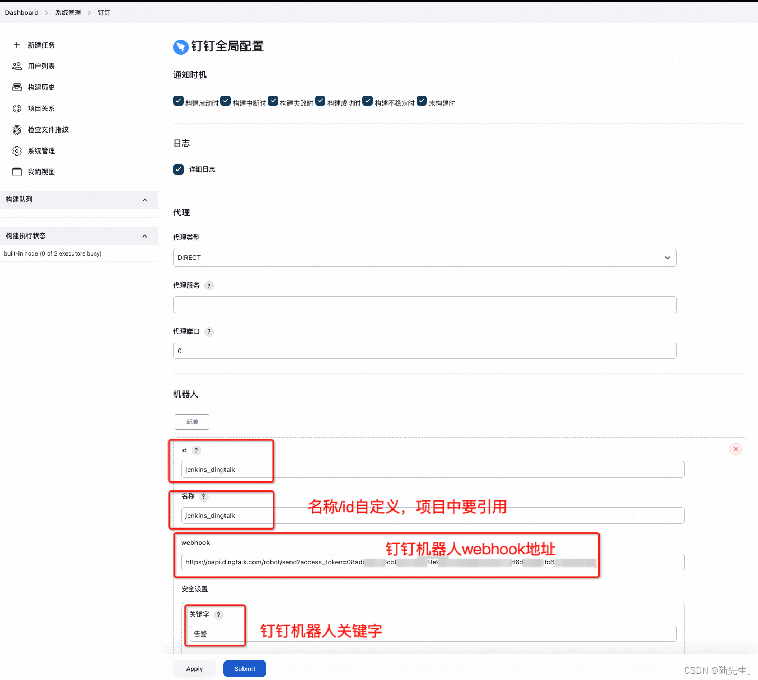Click the 构建队列 heading text

tap(19, 200)
